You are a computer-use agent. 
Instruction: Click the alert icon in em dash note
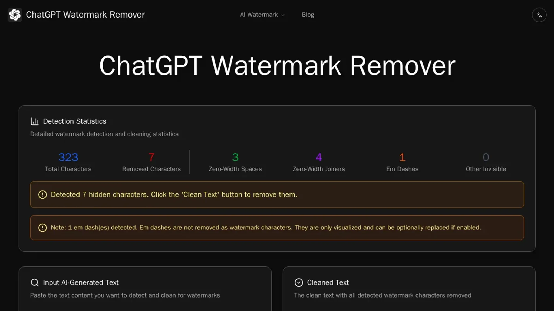tap(42, 228)
